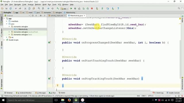184x103 pixels.
Task: Collapse the java folder node
Action: [x=7, y=24]
